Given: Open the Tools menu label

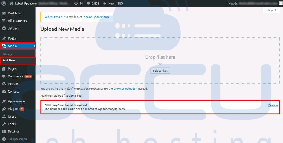Looking at the screenshot, I should coord(12,124).
